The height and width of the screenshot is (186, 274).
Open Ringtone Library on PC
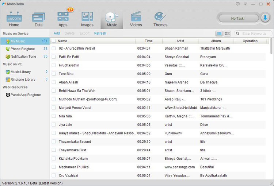pyautogui.click(x=25, y=80)
